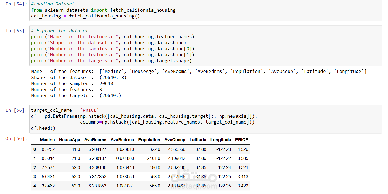Image resolution: width=388 pixels, height=194 pixels.
Task: Select the In [54] cell prompt
Action: pos(16,4)
